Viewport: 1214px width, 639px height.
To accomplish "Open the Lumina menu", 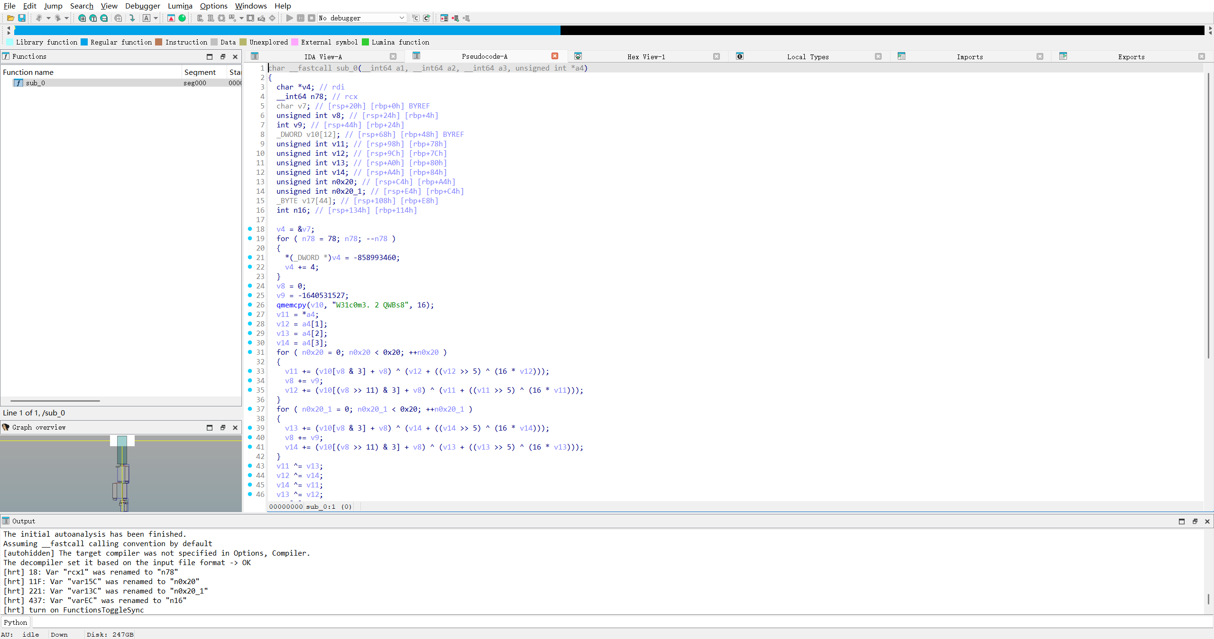I will tap(180, 6).
